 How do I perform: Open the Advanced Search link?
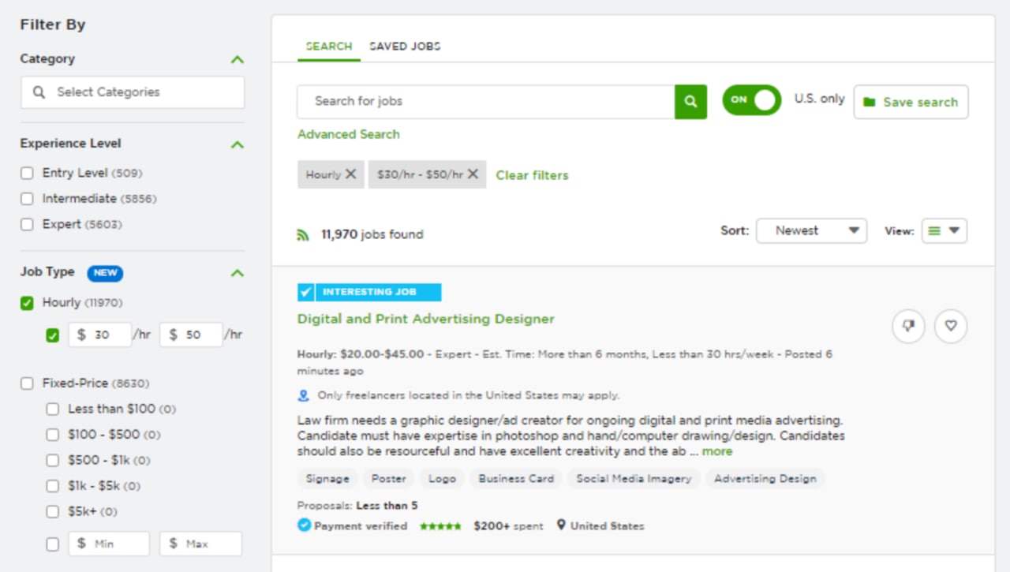(x=349, y=134)
